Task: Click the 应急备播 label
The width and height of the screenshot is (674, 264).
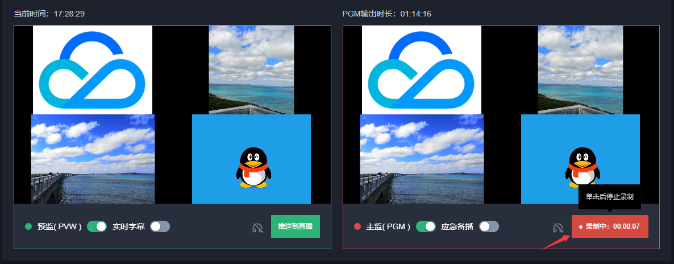Action: pos(457,226)
